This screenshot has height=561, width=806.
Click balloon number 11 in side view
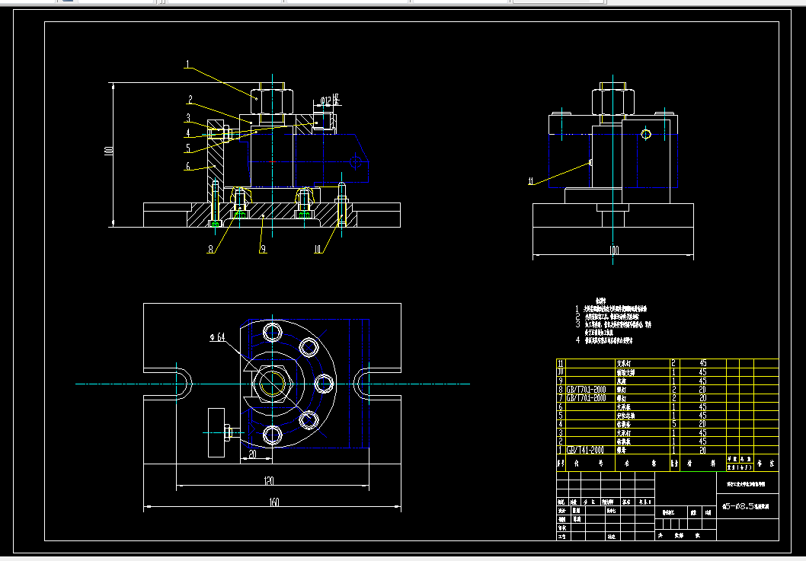click(x=532, y=181)
